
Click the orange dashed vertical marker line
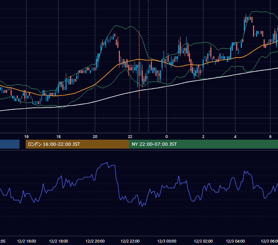pos(139,65)
